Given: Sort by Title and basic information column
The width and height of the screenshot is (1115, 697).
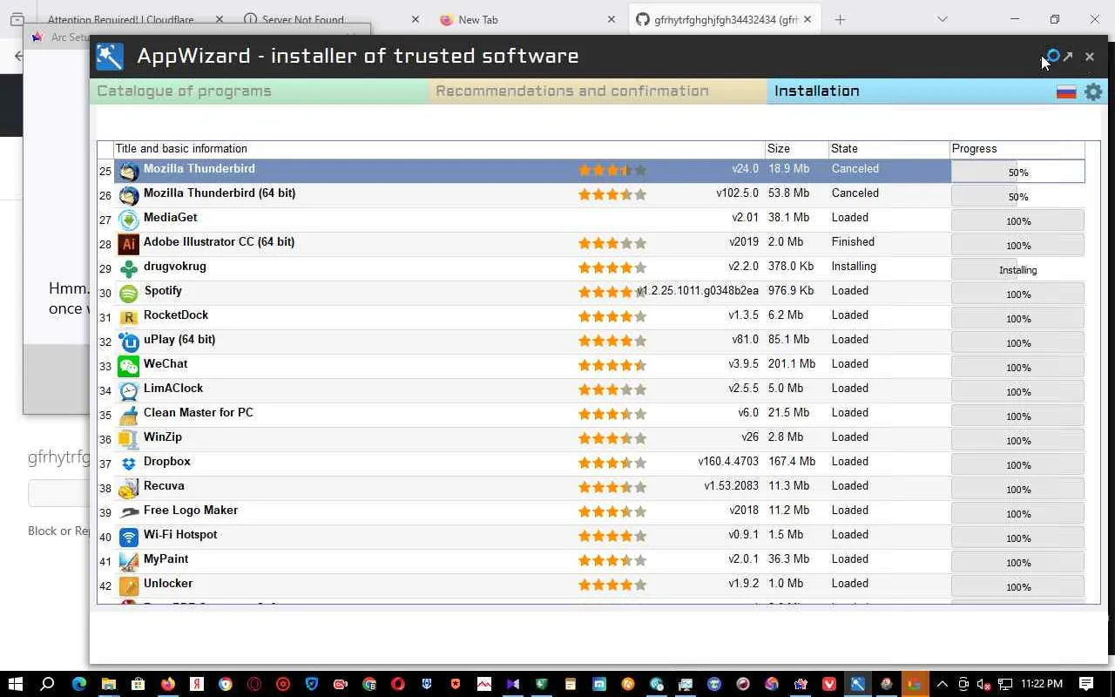Looking at the screenshot, I should (x=439, y=149).
